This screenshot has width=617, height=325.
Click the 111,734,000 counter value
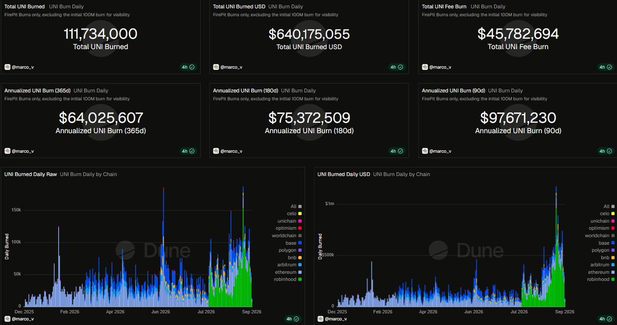100,34
